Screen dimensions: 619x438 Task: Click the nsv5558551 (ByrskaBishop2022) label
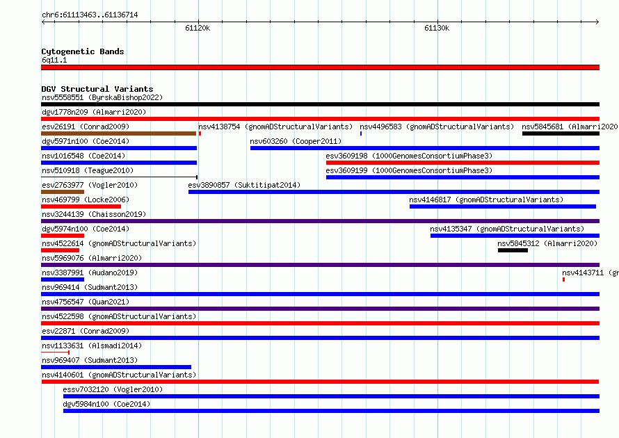[102, 97]
